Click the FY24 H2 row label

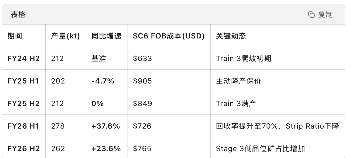point(24,58)
